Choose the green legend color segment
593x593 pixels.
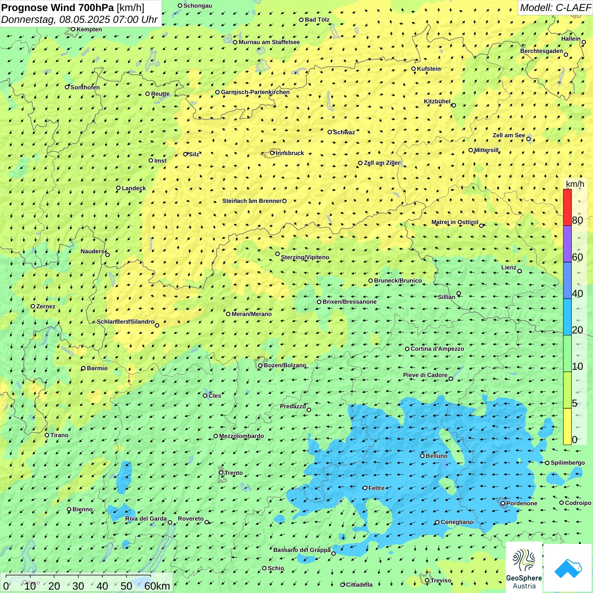click(567, 354)
